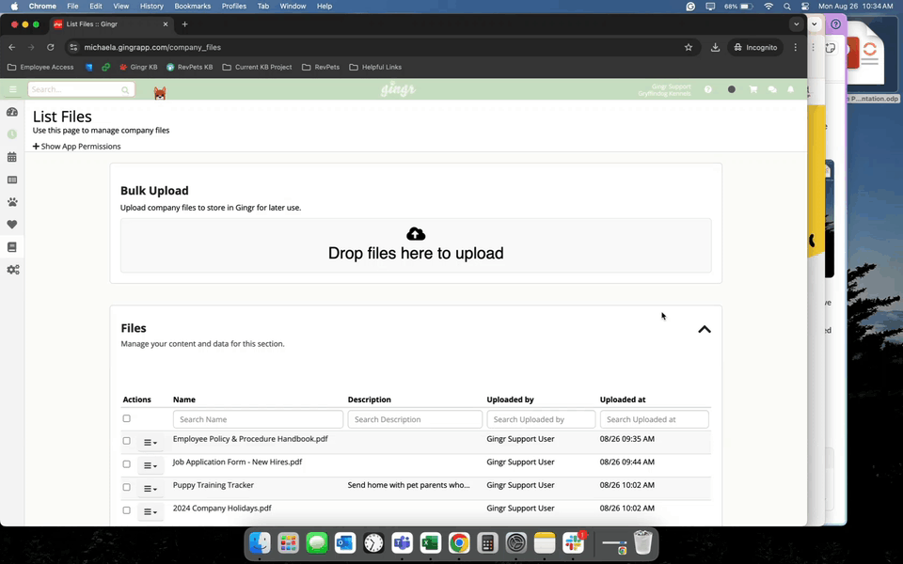Open the calendar icon in the Gingr sidebar
Image resolution: width=903 pixels, height=564 pixels.
(x=12, y=158)
